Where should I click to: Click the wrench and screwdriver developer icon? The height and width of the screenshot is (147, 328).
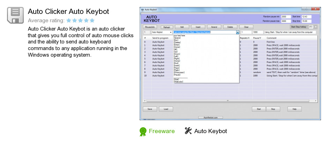188,131
